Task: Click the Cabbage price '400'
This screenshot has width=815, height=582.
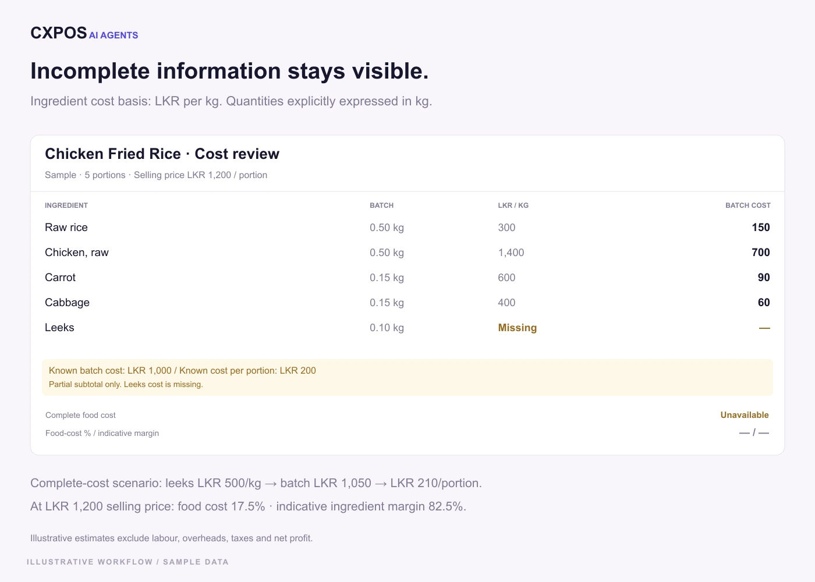Action: 506,303
